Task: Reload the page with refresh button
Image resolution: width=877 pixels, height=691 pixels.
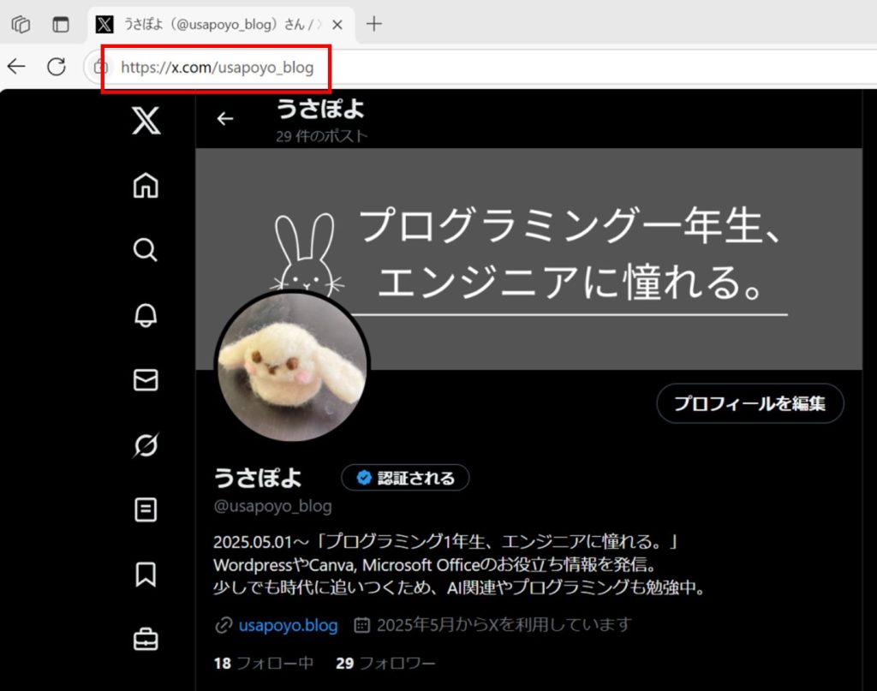Action: (x=57, y=67)
